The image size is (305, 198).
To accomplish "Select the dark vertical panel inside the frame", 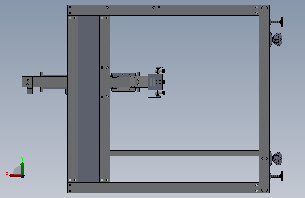I will [x=89, y=99].
